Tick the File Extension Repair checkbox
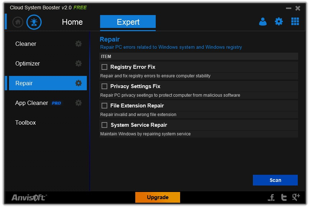This screenshot has height=207, width=310. [x=104, y=106]
